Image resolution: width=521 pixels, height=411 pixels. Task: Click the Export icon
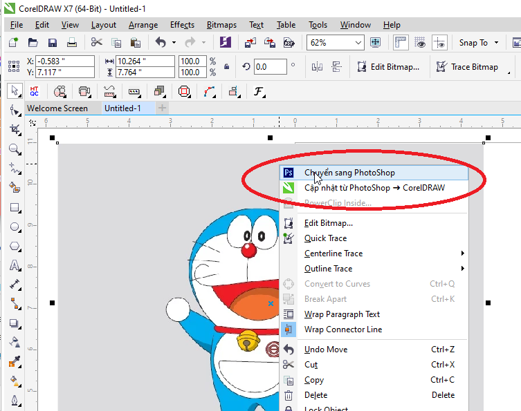(269, 42)
